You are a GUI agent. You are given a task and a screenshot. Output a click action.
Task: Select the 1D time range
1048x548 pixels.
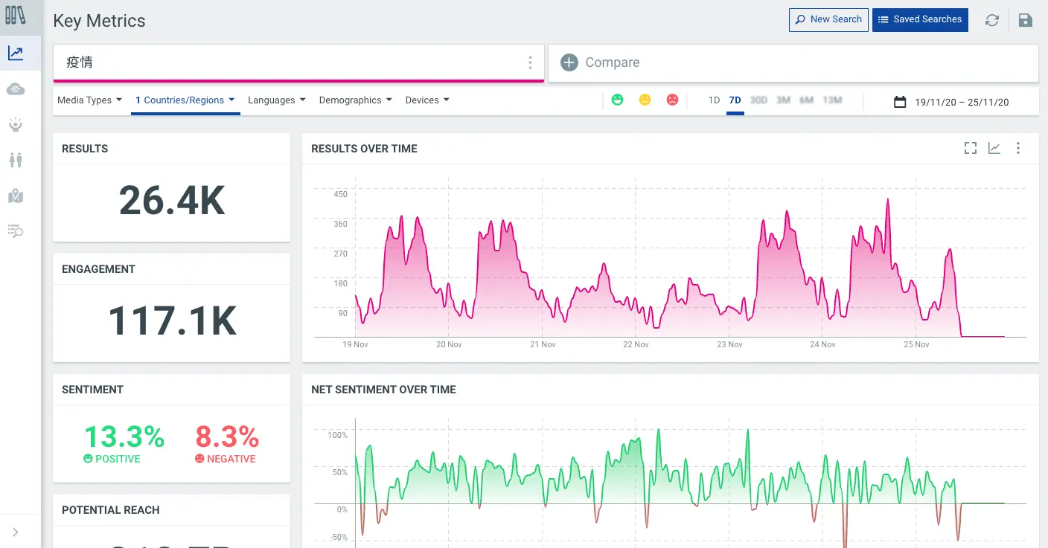[x=714, y=100]
